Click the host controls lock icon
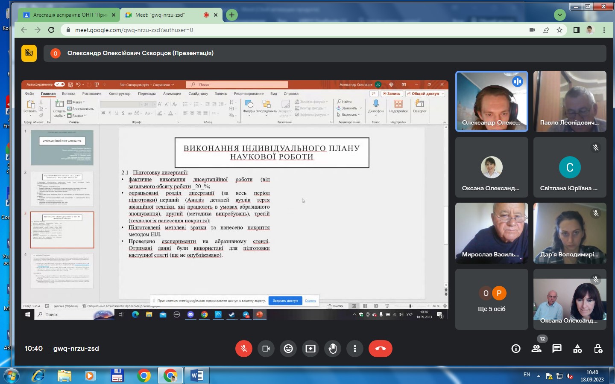Viewport: 615px width, 384px height. (598, 349)
